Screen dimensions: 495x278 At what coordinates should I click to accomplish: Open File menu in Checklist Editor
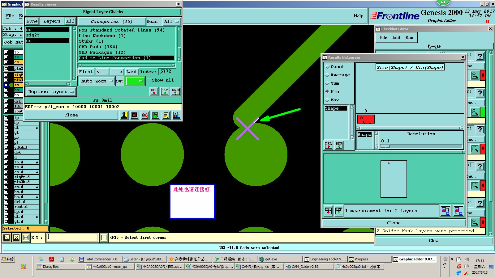click(x=383, y=38)
